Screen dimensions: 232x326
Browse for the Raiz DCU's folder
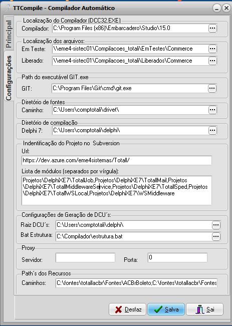pos(216,225)
